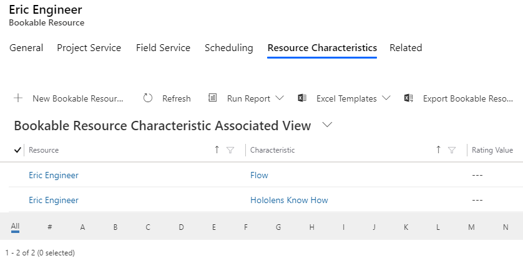
Task: Open the Associated View selector chevron
Action: pyautogui.click(x=328, y=125)
